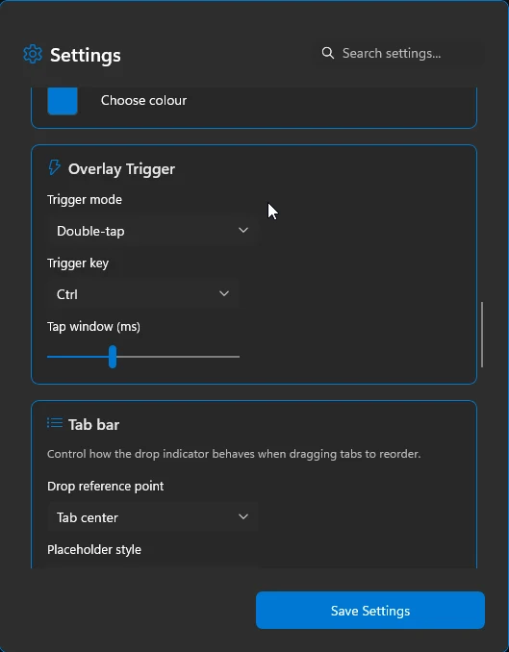Viewport: 509px width, 652px height.
Task: Click the Tab bar list icon
Action: (x=55, y=423)
